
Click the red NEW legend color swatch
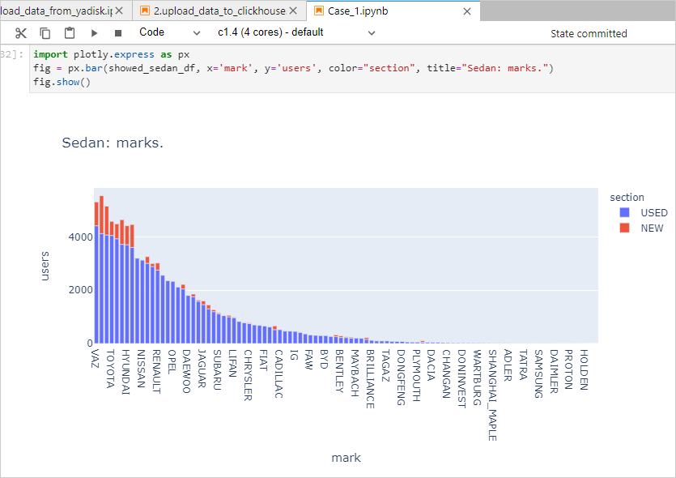(x=624, y=228)
